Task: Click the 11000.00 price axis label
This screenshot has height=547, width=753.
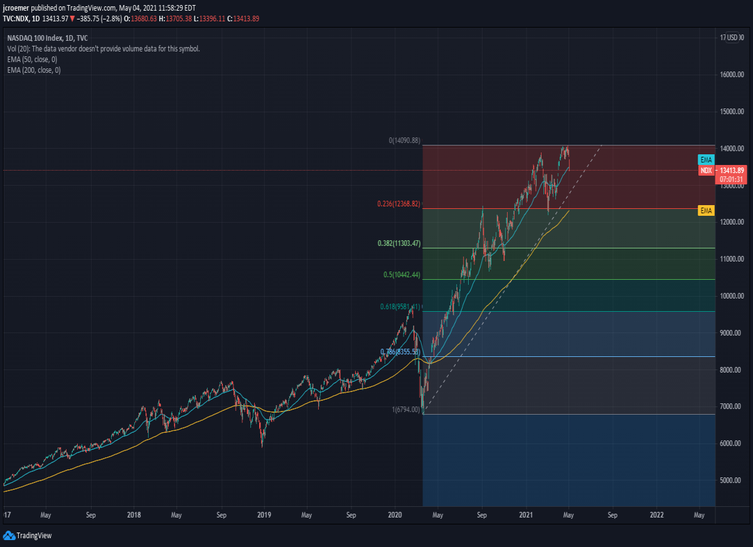Action: [x=733, y=259]
